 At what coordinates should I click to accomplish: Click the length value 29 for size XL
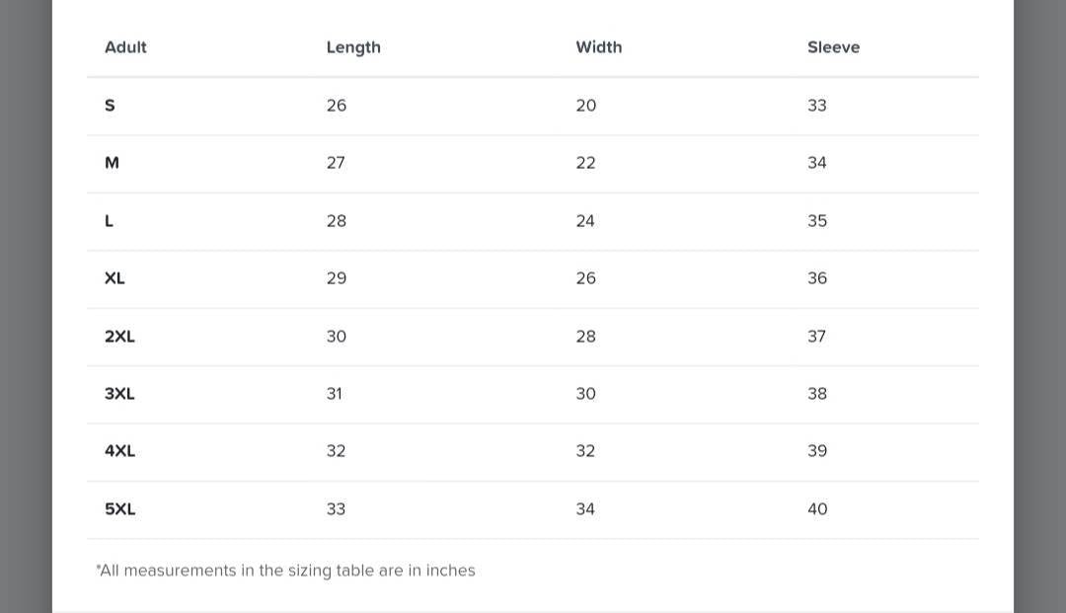(x=337, y=278)
